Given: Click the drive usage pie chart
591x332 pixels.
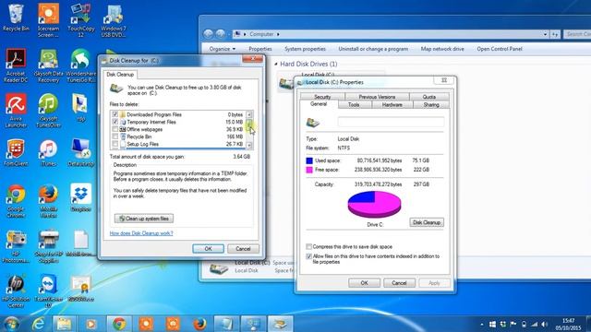Looking at the screenshot, I should point(374,205).
